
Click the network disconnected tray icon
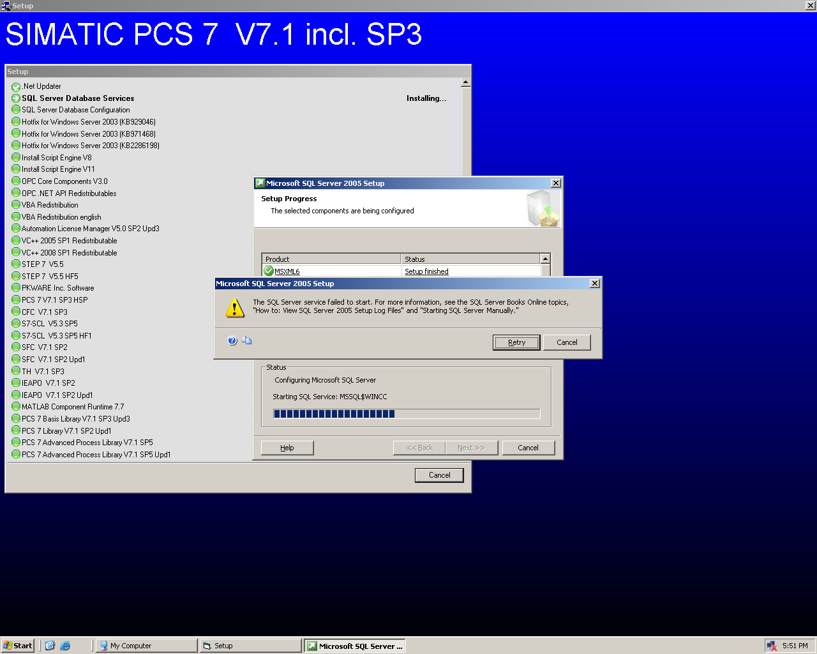pos(772,646)
